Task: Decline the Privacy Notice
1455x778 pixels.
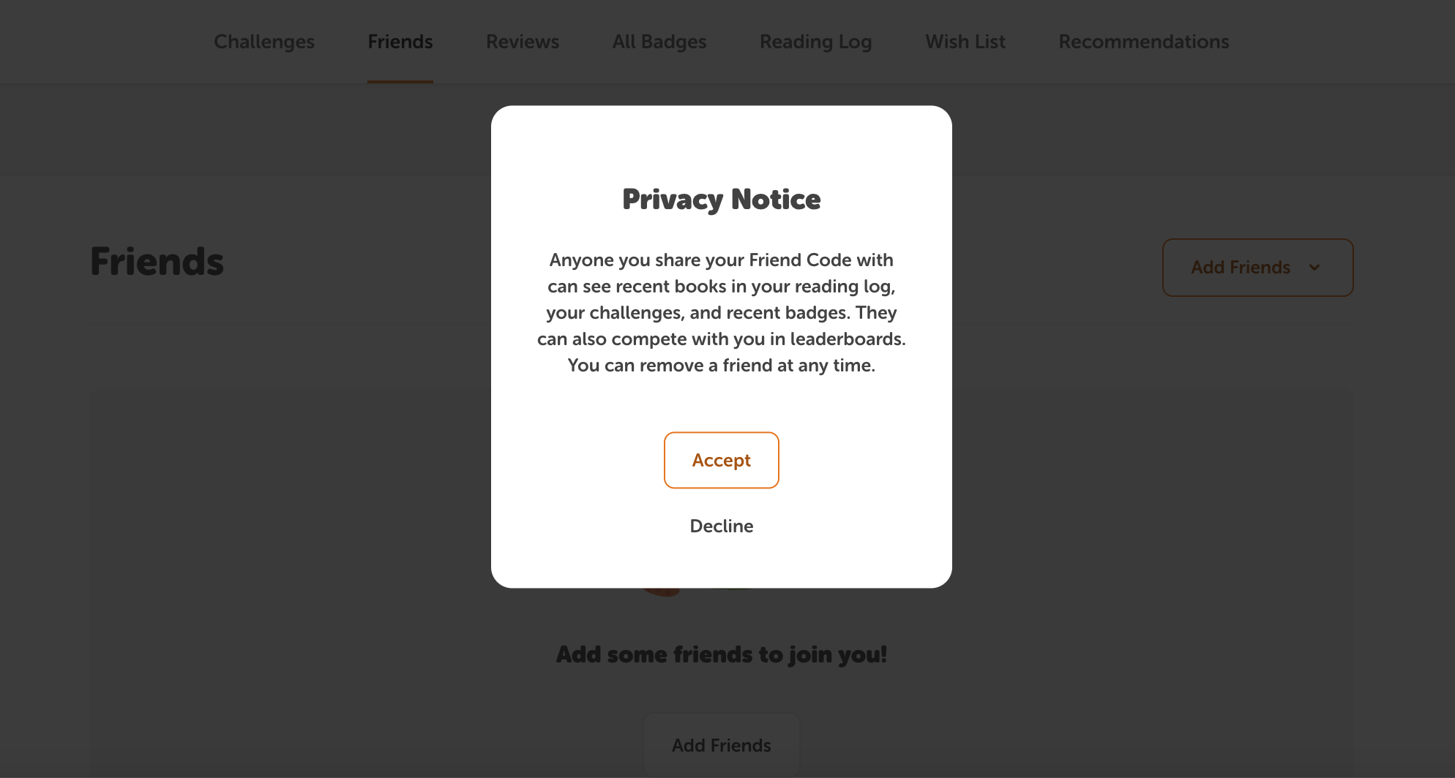Action: coord(721,526)
